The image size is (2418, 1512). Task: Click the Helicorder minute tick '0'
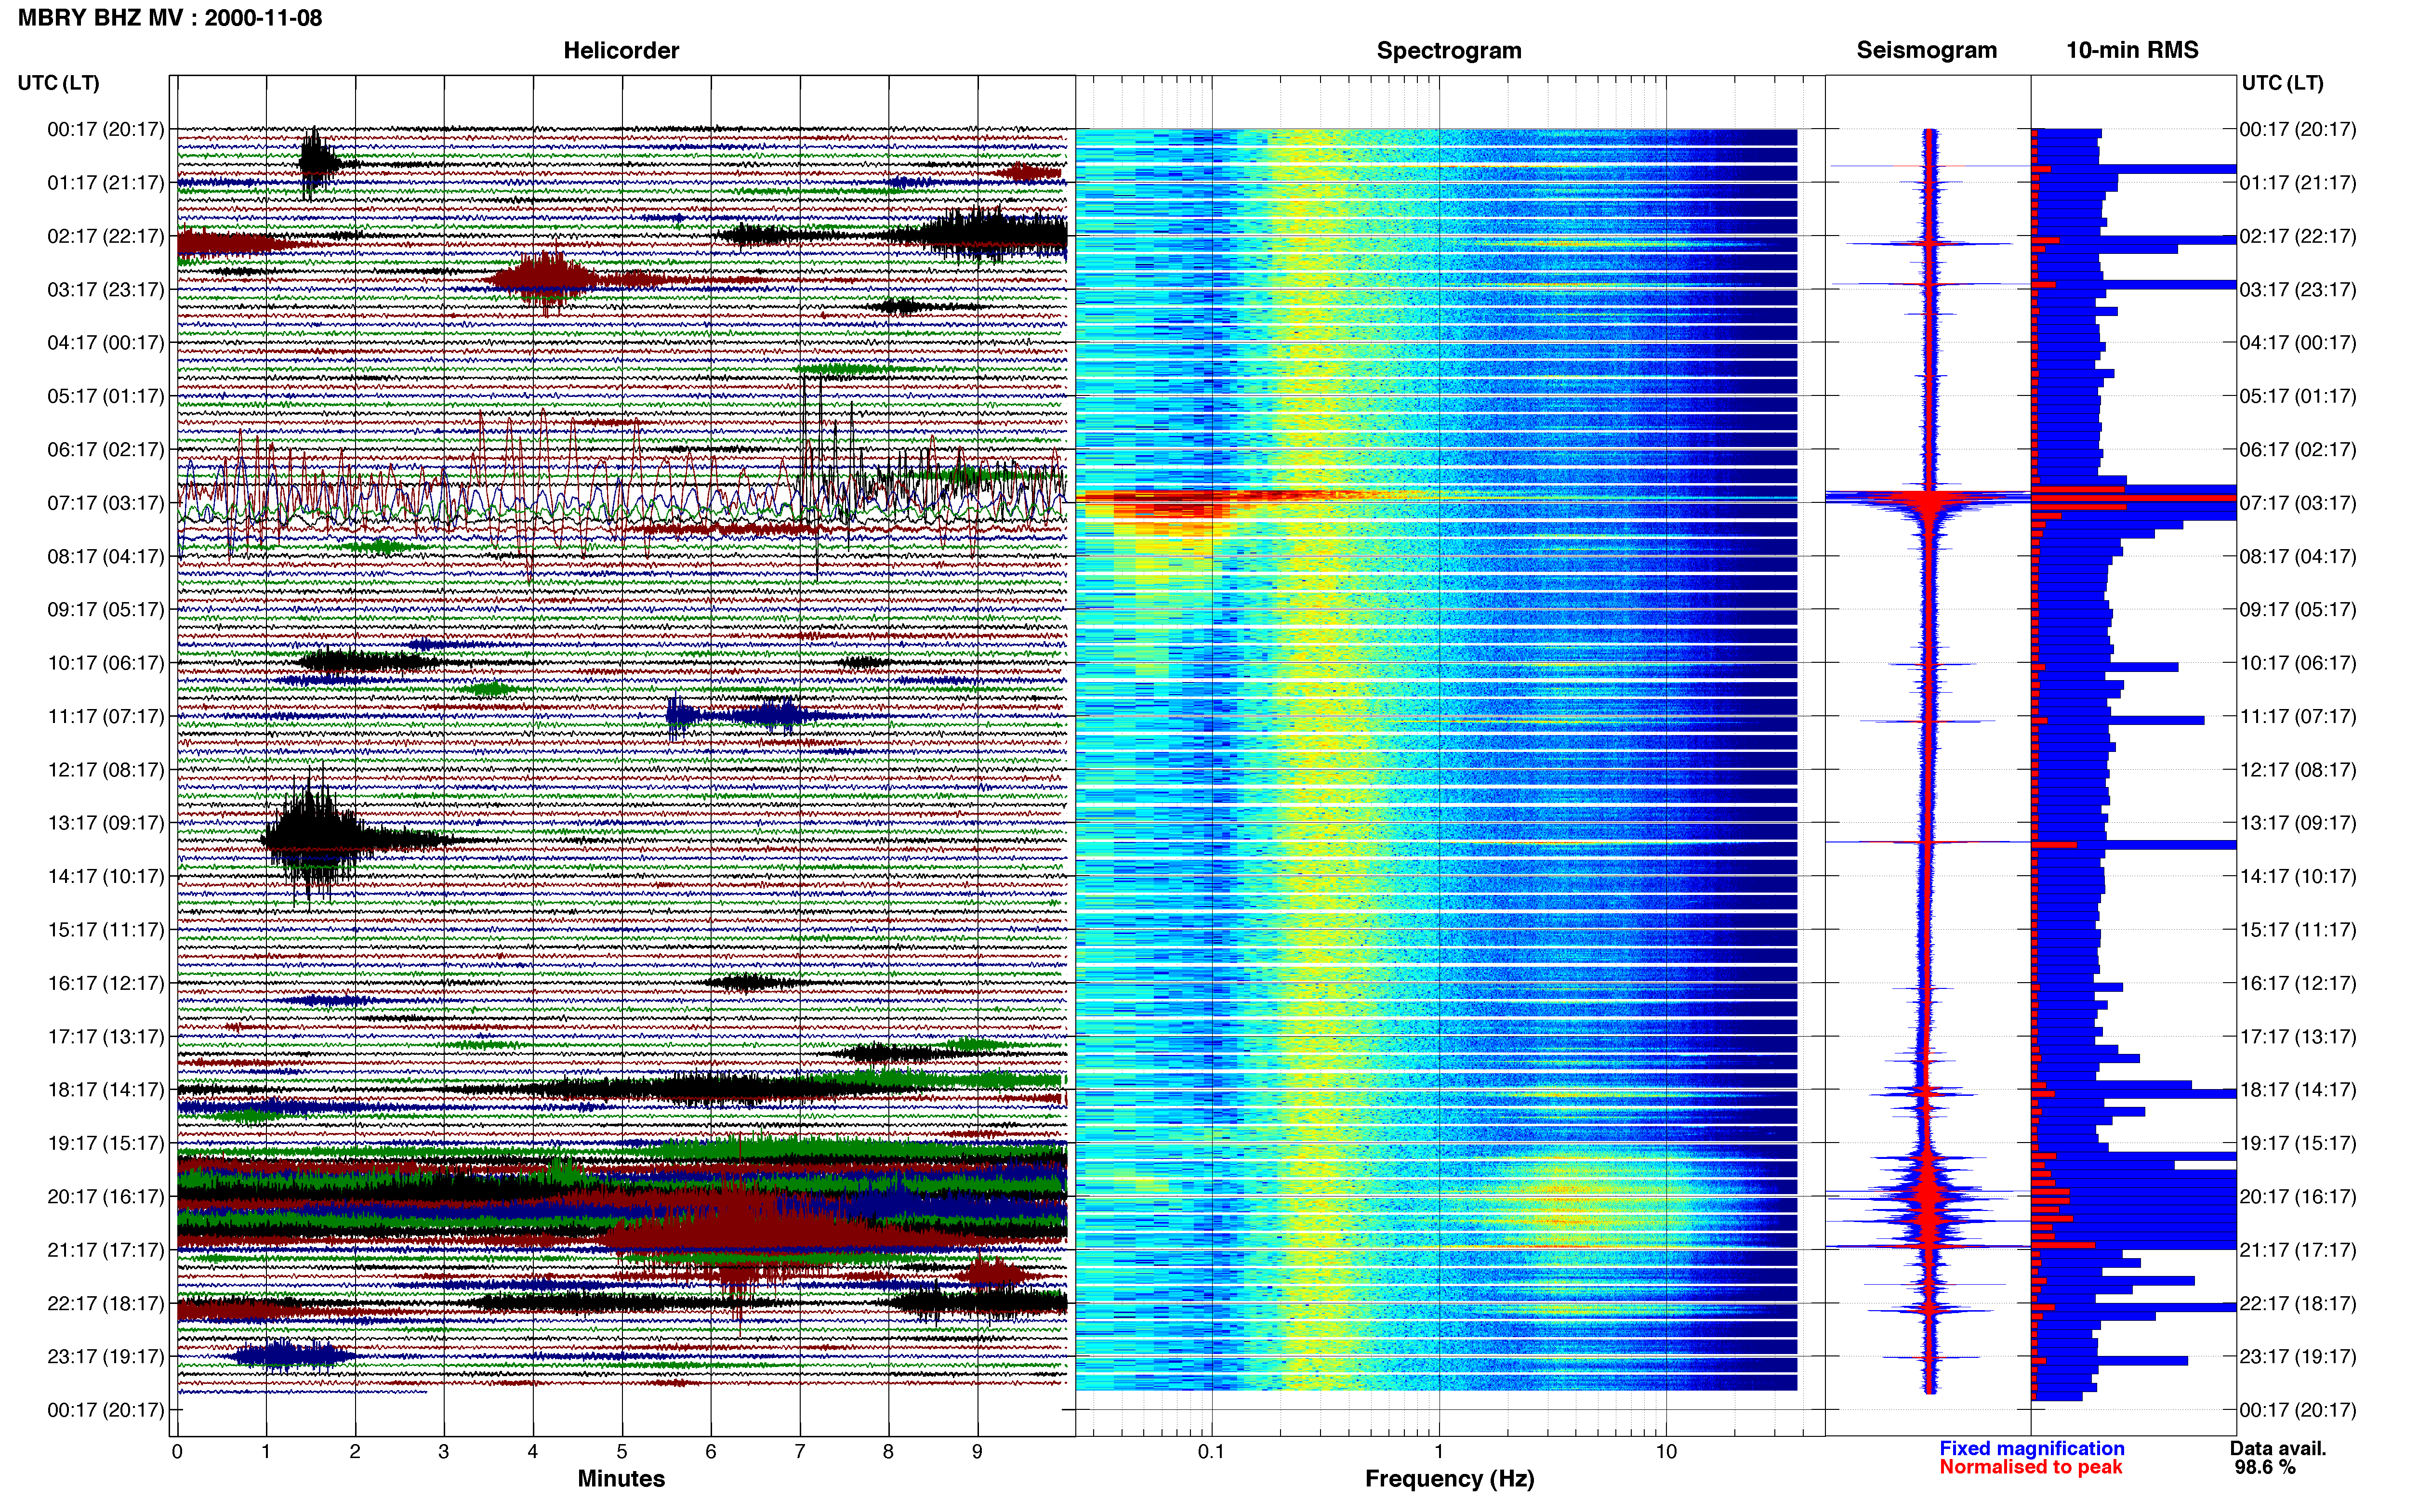(x=177, y=1451)
